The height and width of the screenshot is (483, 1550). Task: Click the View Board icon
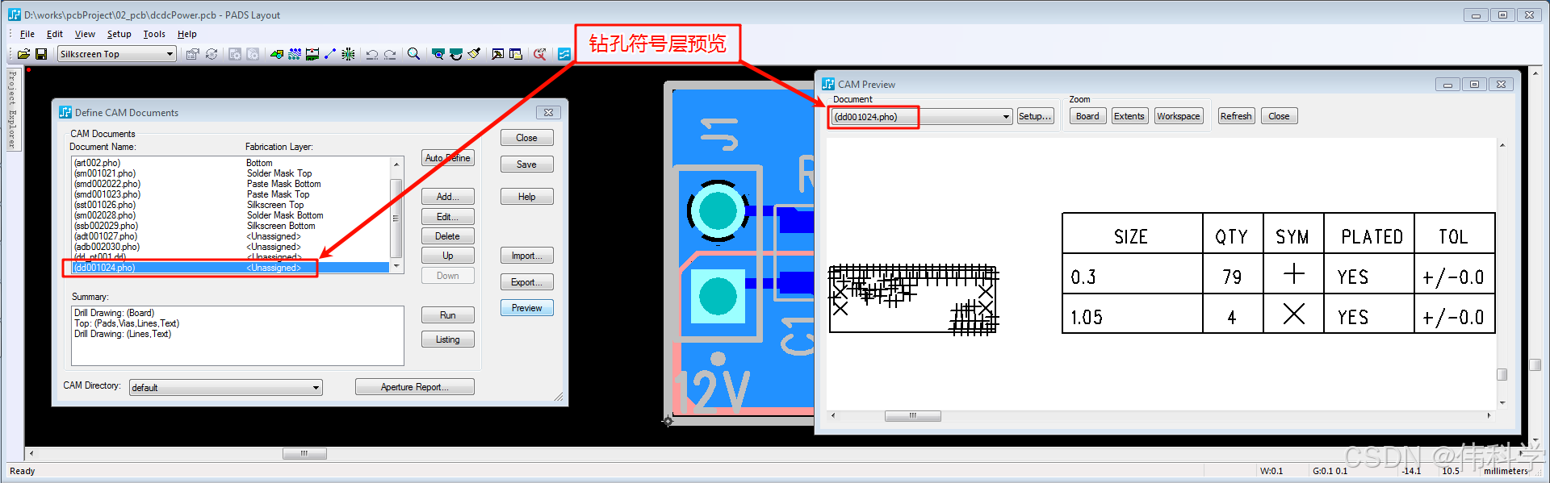pos(438,54)
